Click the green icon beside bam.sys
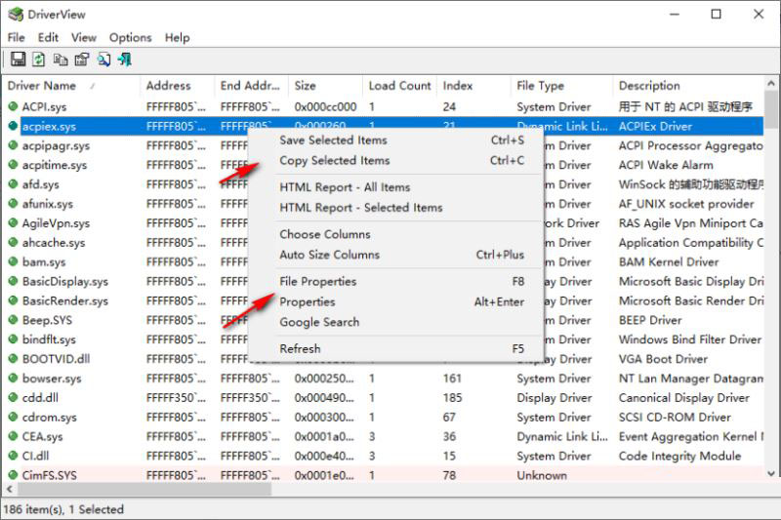The width and height of the screenshot is (781, 520). point(14,261)
